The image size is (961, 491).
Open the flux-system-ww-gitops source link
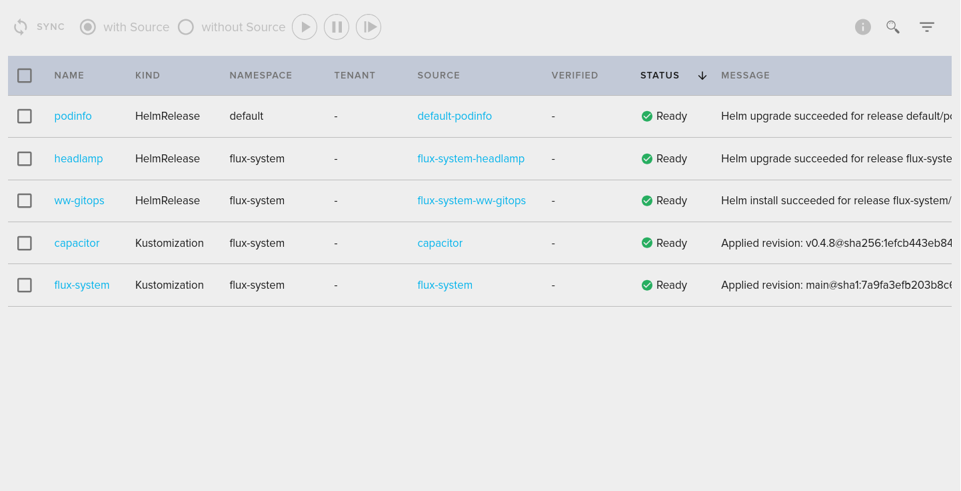tap(471, 201)
